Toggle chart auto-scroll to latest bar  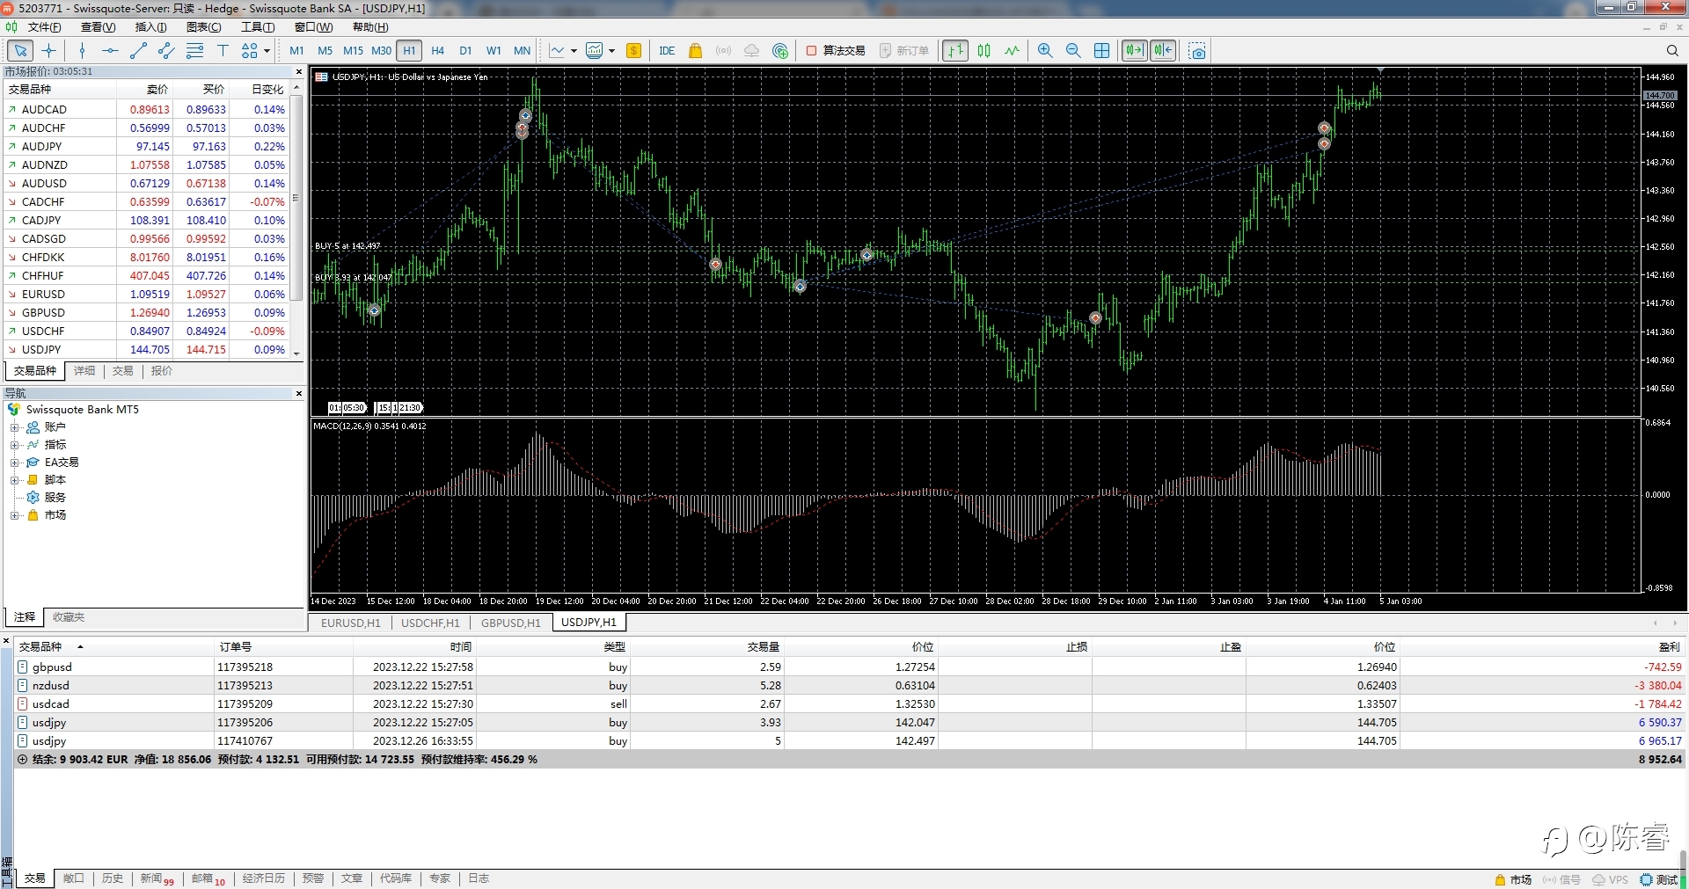click(x=1135, y=51)
